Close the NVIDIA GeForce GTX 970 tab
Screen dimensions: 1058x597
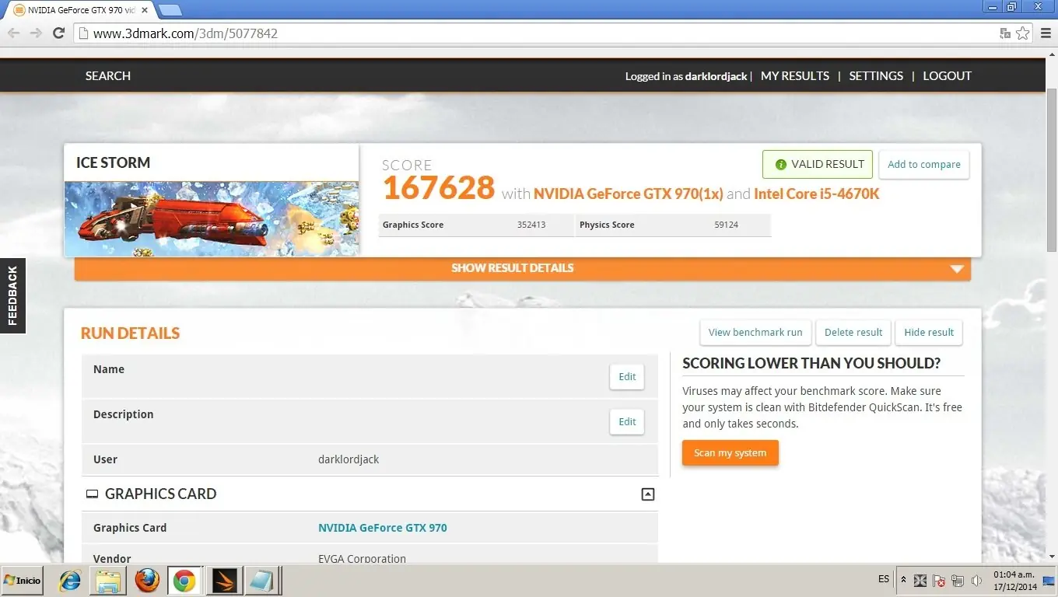pyautogui.click(x=145, y=10)
